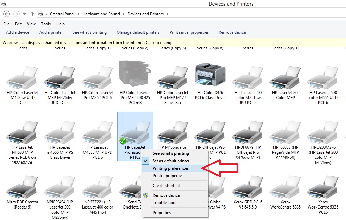Choose Printing preferences from the context menu
The height and width of the screenshot is (220, 346).
click(174, 168)
